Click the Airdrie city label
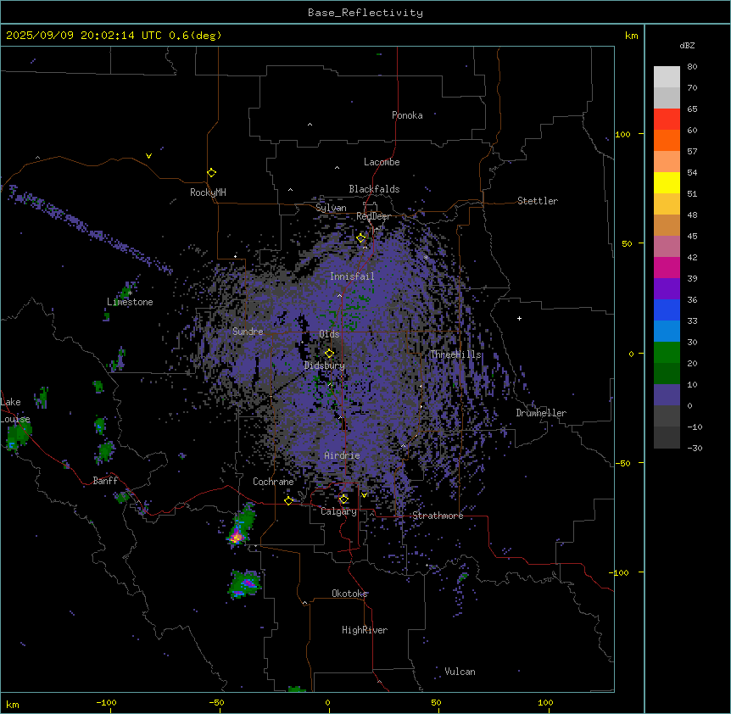Viewport: 731px width, 714px height. coord(342,455)
